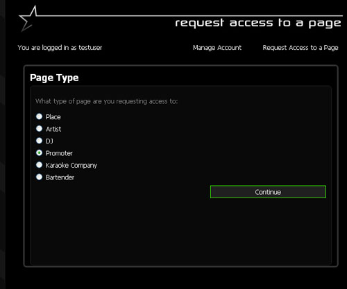This screenshot has width=347, height=289.
Task: Open the Manage Account link
Action: [x=217, y=48]
